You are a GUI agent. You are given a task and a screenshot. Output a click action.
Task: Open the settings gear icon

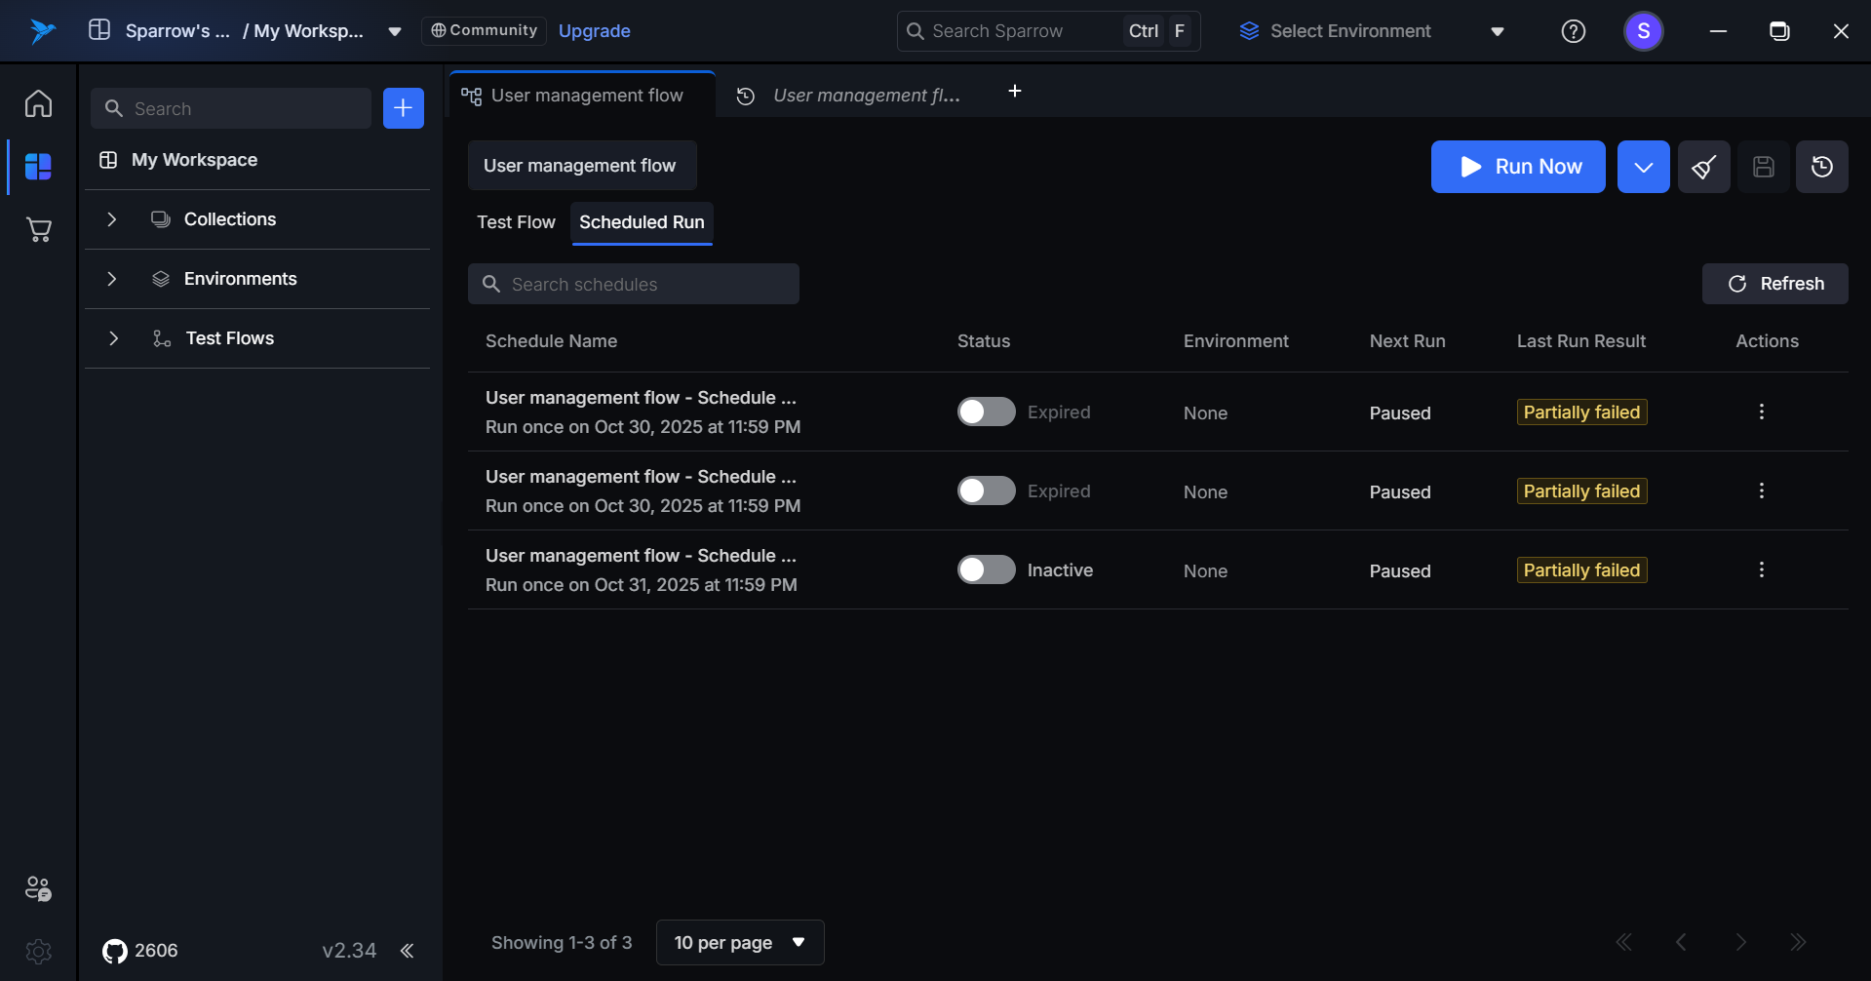38,951
